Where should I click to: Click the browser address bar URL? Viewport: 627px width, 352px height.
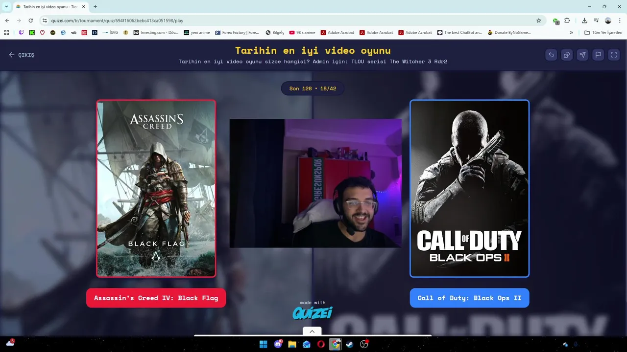tap(118, 21)
